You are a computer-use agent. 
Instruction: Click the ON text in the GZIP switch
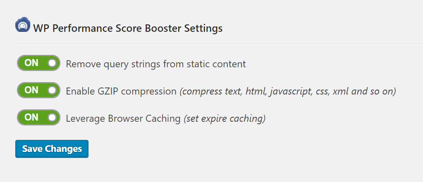pyautogui.click(x=31, y=90)
